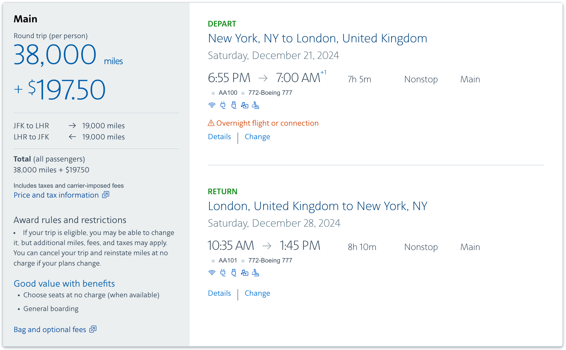Change the return London to New York flight
Image resolution: width=566 pixels, height=350 pixels.
point(257,293)
